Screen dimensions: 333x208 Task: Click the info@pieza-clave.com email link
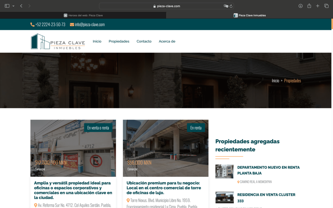(90, 25)
